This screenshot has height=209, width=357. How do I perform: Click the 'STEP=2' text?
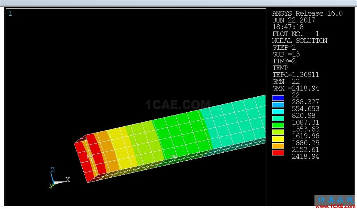click(284, 48)
